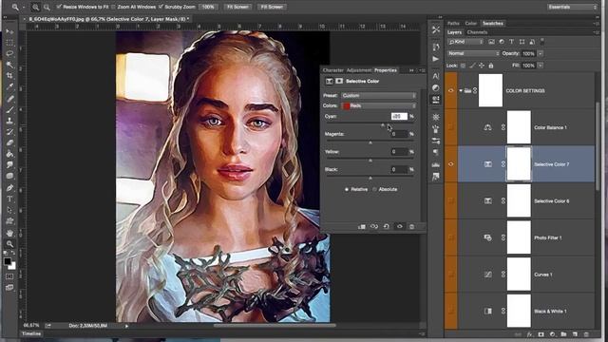The height and width of the screenshot is (342, 608).
Task: Open the Colors dropdown showing Reds
Action: point(378,105)
